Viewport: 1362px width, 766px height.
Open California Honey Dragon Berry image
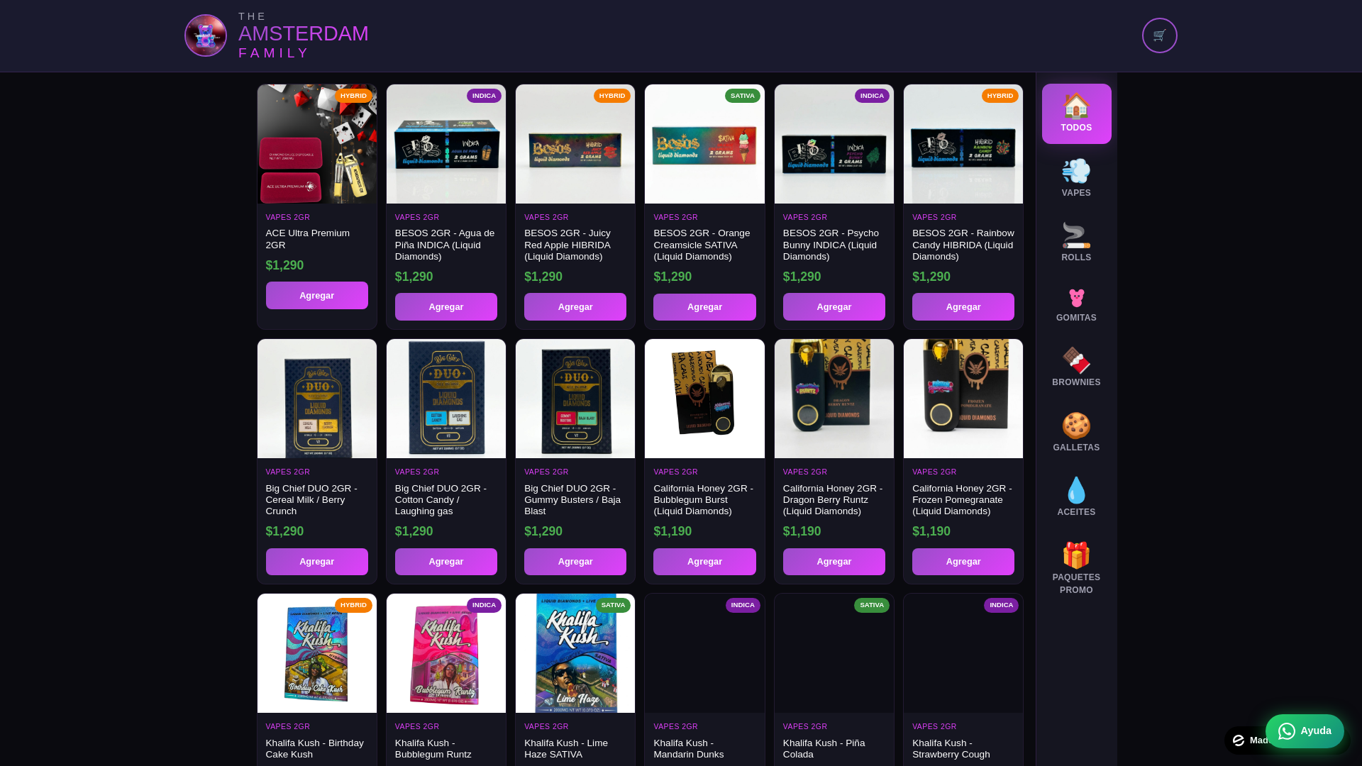tap(834, 399)
